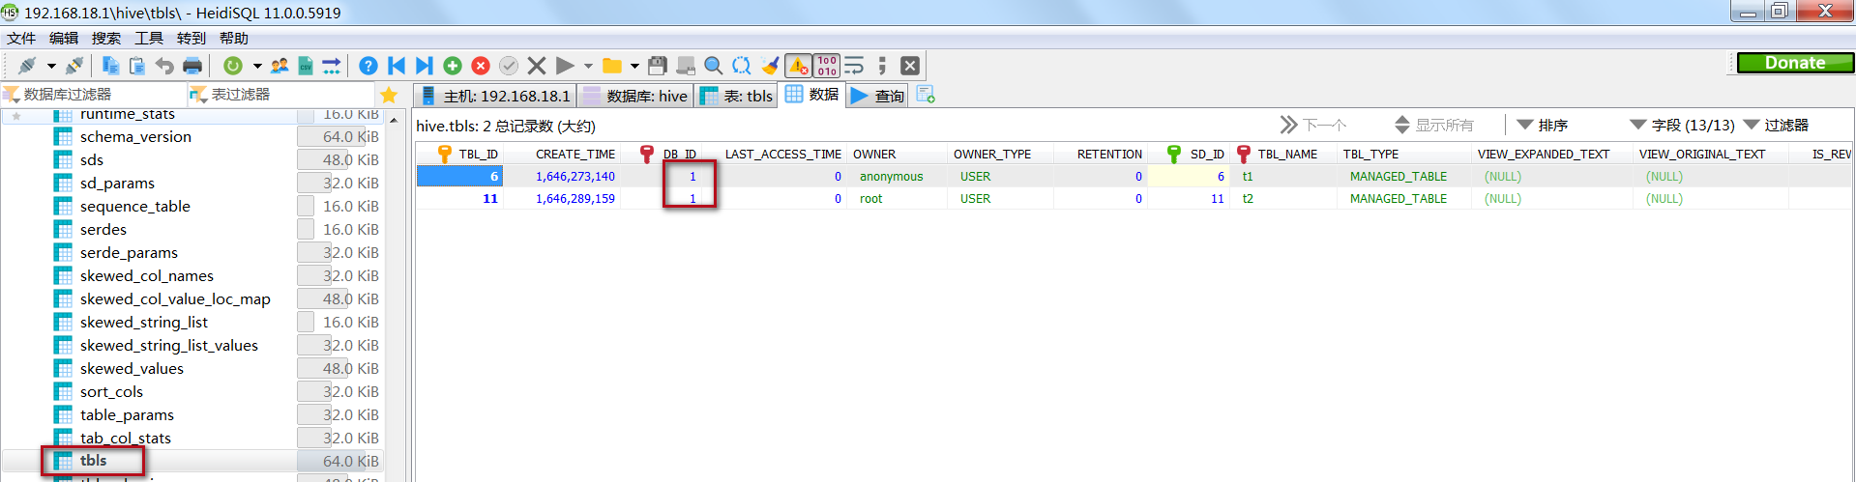The height and width of the screenshot is (482, 1856).
Task: Open the session manager connect icon
Action: [27, 66]
